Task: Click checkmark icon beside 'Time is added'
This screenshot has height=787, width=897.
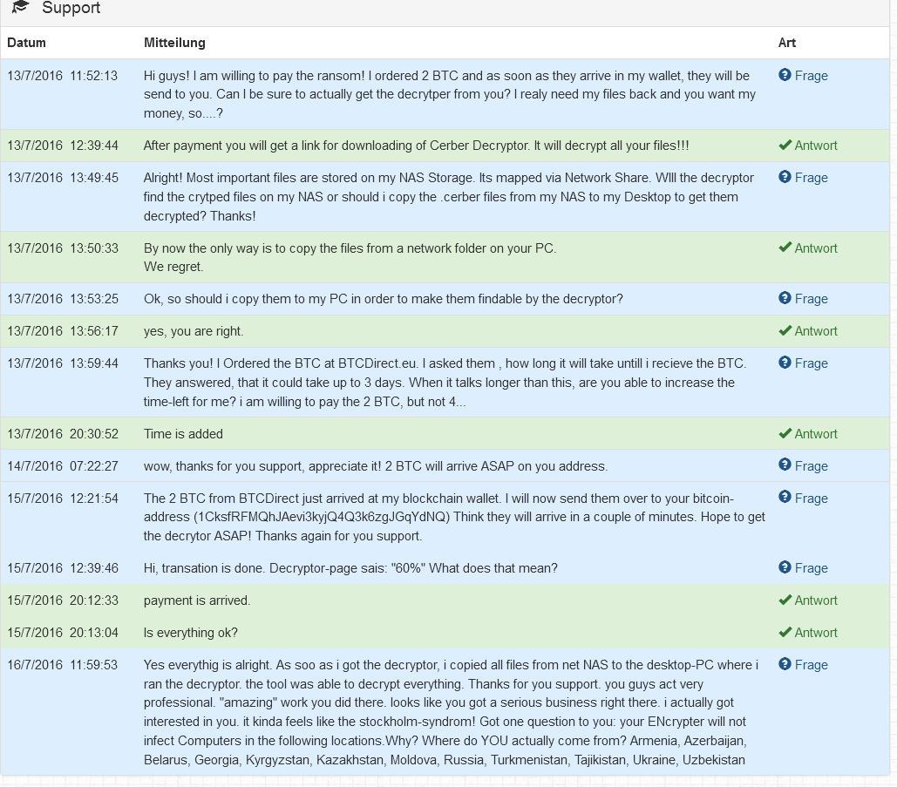Action: pyautogui.click(x=785, y=434)
